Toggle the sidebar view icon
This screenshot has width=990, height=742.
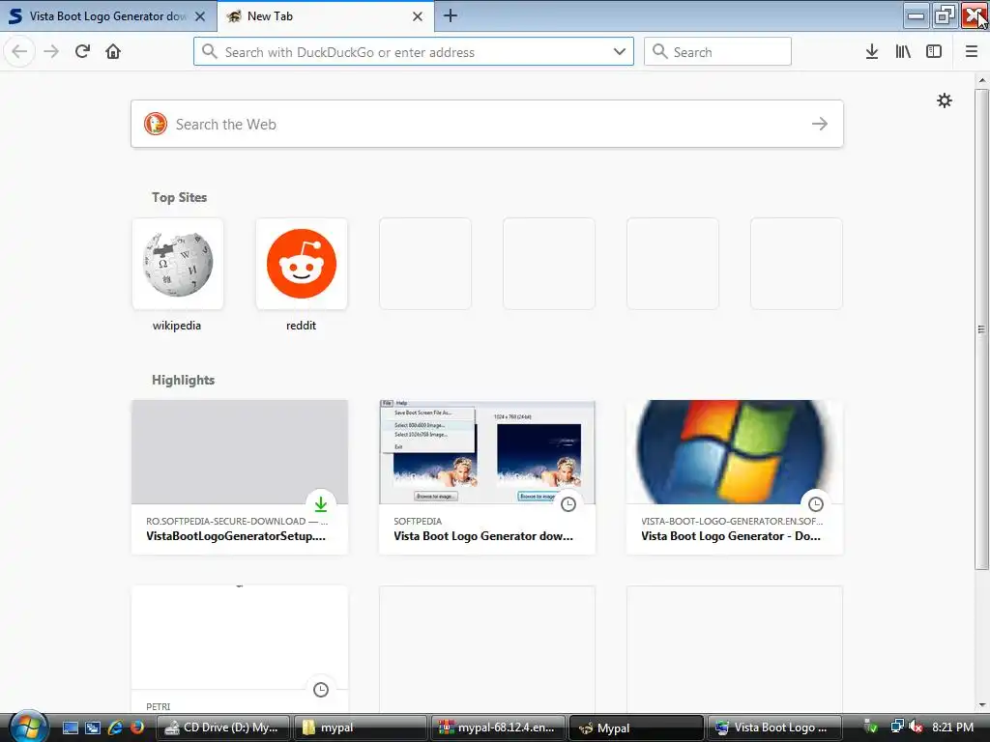click(934, 52)
